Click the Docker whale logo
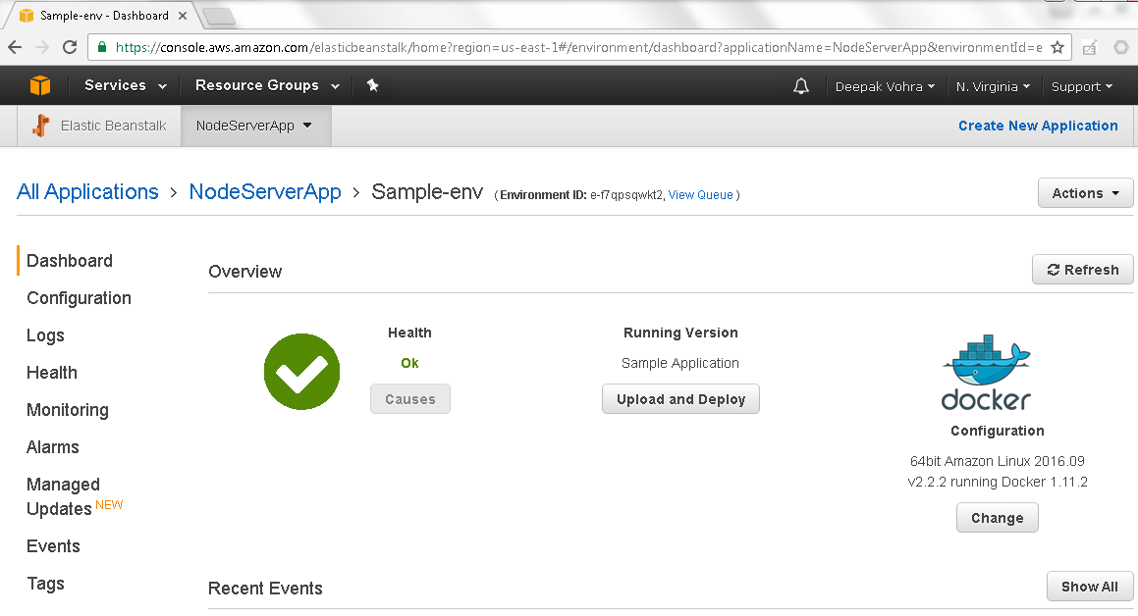Viewport: 1138px width, 616px height. tap(987, 372)
